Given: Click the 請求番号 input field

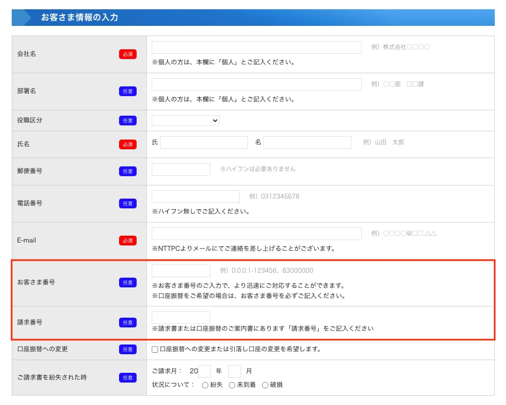Looking at the screenshot, I should point(181,318).
